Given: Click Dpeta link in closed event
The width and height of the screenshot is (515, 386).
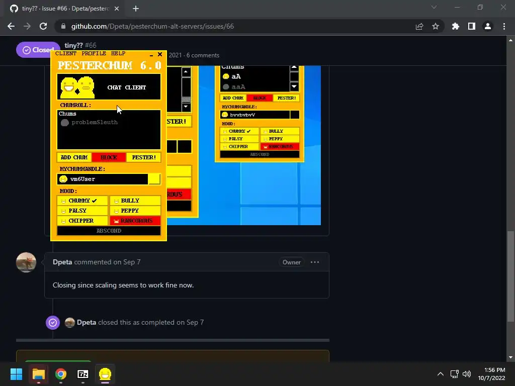Looking at the screenshot, I should click(x=87, y=322).
